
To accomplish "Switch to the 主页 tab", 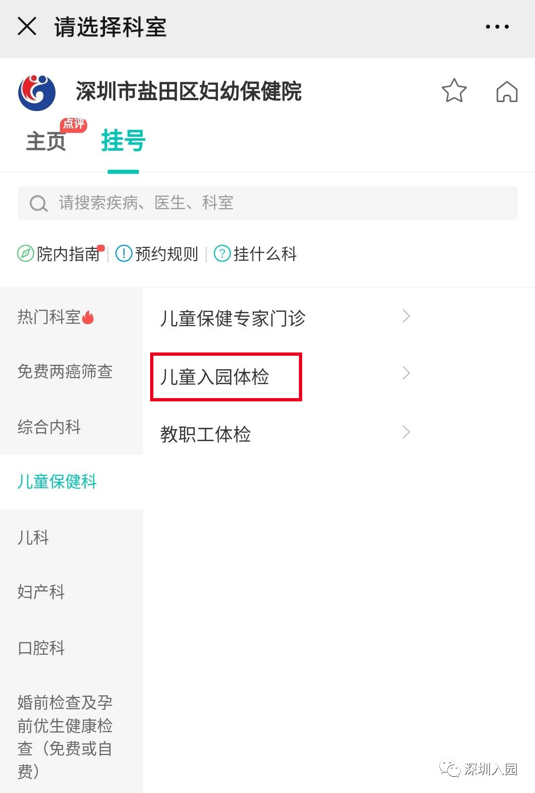I will pos(47,141).
